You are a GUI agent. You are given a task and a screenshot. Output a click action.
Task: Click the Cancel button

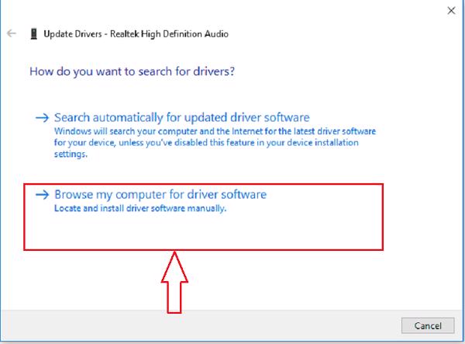point(428,325)
